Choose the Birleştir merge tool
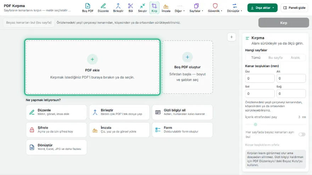The height and width of the screenshot is (175, 312). (x=118, y=8)
